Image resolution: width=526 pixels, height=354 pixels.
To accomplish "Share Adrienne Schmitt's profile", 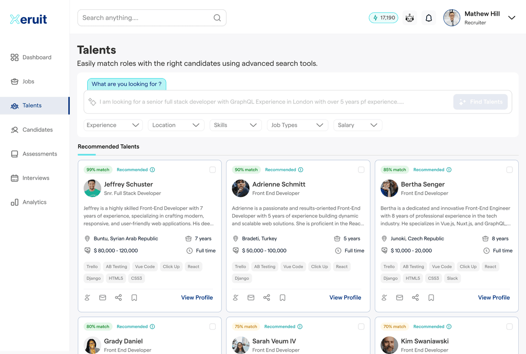I will pyautogui.click(x=266, y=297).
